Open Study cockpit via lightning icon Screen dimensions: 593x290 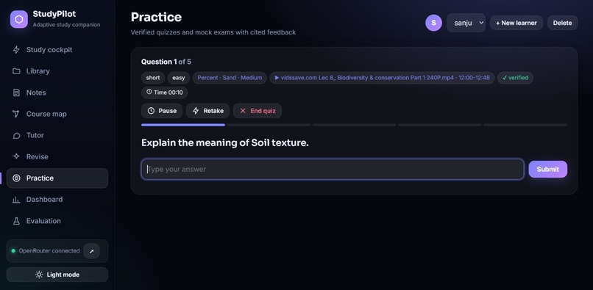16,50
